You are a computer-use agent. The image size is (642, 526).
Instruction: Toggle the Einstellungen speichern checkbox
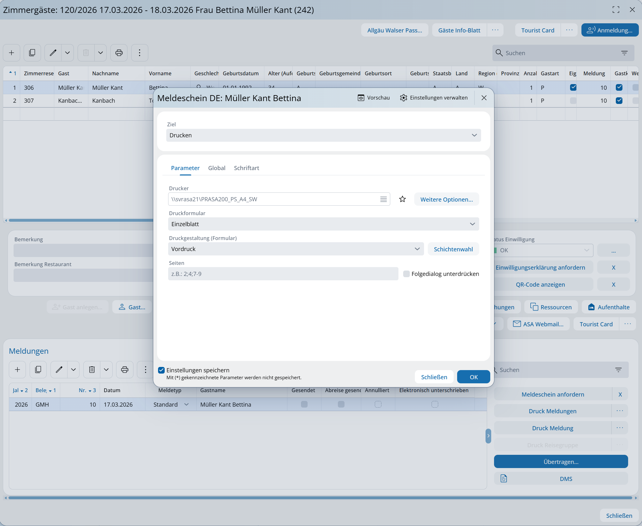pos(162,370)
